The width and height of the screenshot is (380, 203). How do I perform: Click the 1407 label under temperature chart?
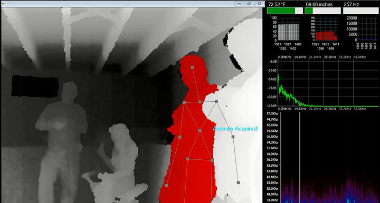point(298,45)
